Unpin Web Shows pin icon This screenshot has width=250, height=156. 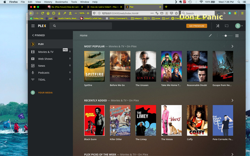point(70,59)
